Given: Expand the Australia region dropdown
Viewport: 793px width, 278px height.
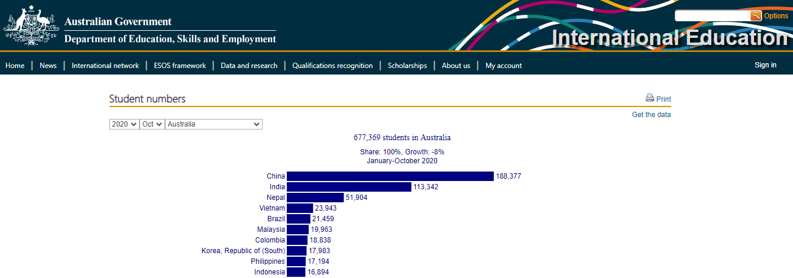Looking at the screenshot, I should 213,124.
